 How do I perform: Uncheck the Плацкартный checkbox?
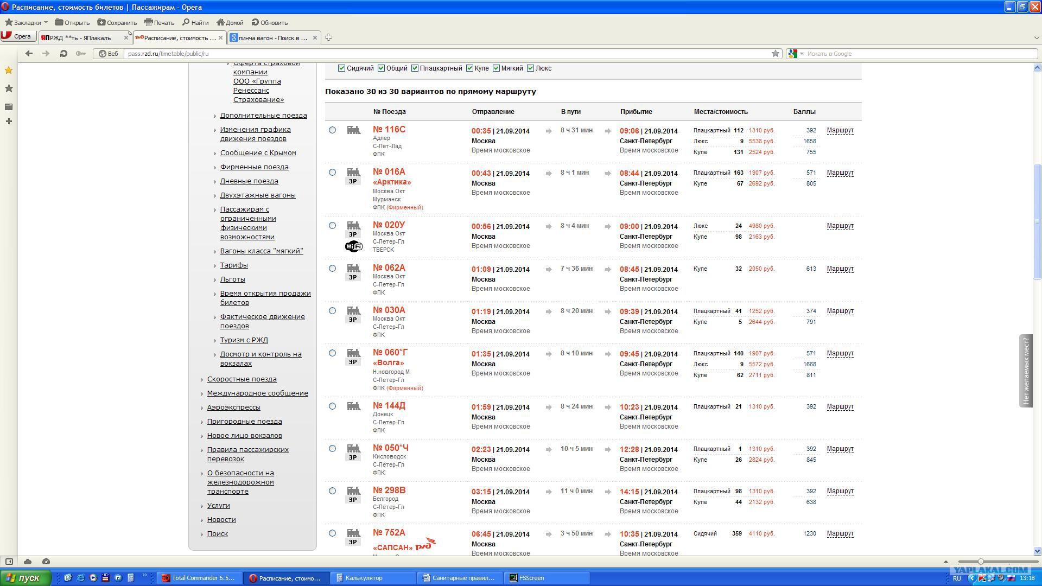coord(415,68)
